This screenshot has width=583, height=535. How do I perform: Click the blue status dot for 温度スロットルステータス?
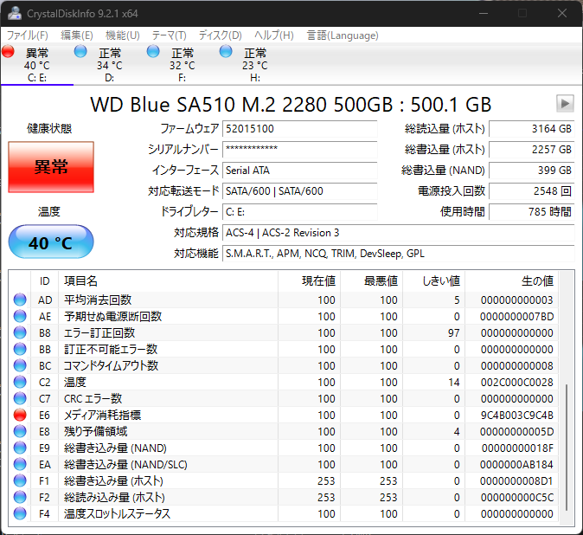[20, 514]
